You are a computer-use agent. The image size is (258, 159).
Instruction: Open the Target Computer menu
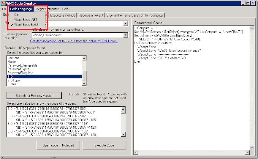coord(47,9)
